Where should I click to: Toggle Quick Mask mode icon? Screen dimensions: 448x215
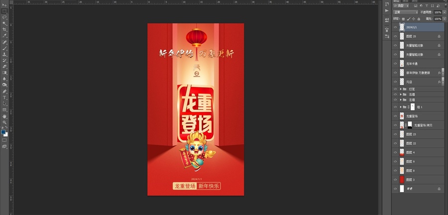4,140
